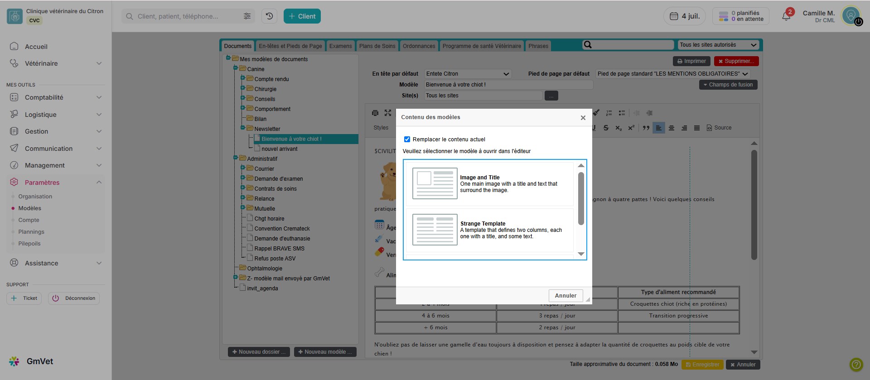Click the template list scrollbar
Viewport: 870px width, 380px height.
click(581, 198)
